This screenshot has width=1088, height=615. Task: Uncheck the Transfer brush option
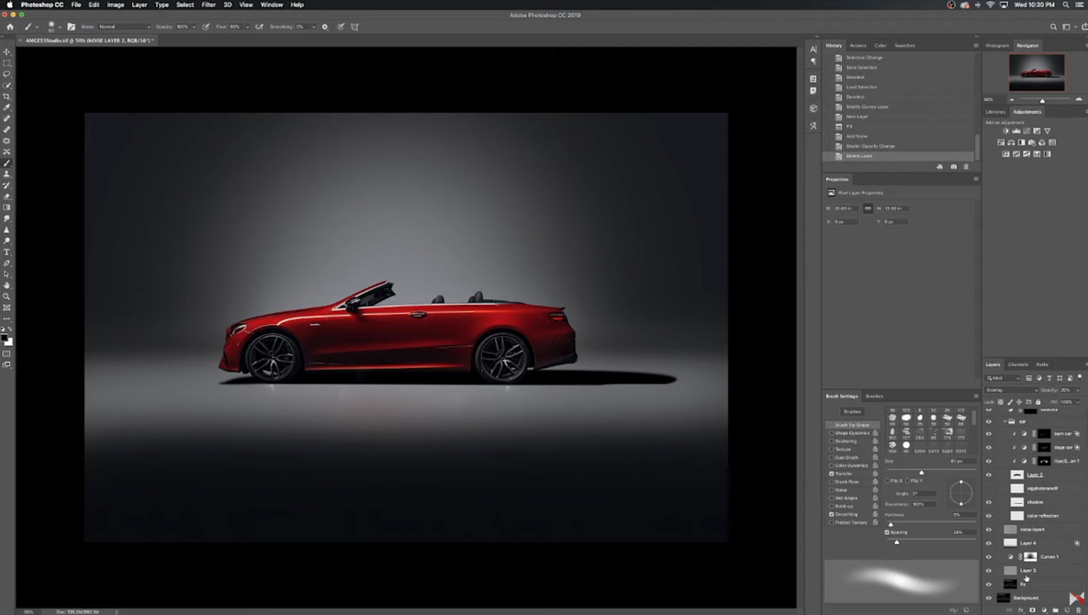point(832,474)
